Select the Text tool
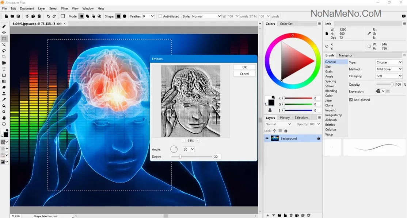The height and width of the screenshot is (218, 407). click(4, 69)
